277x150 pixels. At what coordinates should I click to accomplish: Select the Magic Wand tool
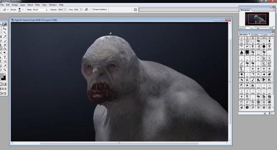5,33
